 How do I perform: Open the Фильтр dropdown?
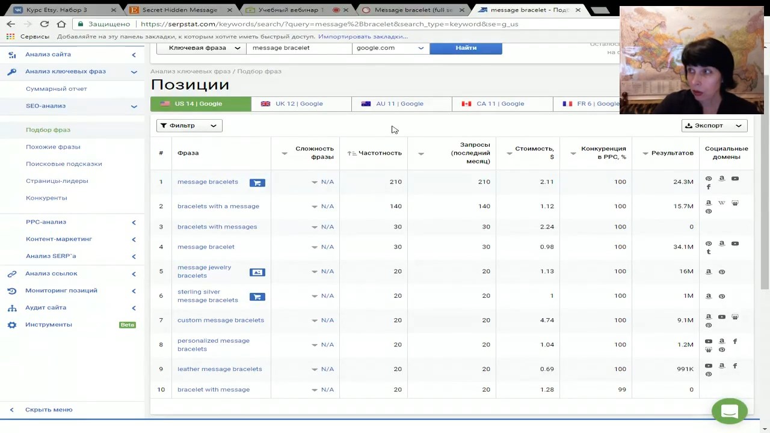coord(189,126)
